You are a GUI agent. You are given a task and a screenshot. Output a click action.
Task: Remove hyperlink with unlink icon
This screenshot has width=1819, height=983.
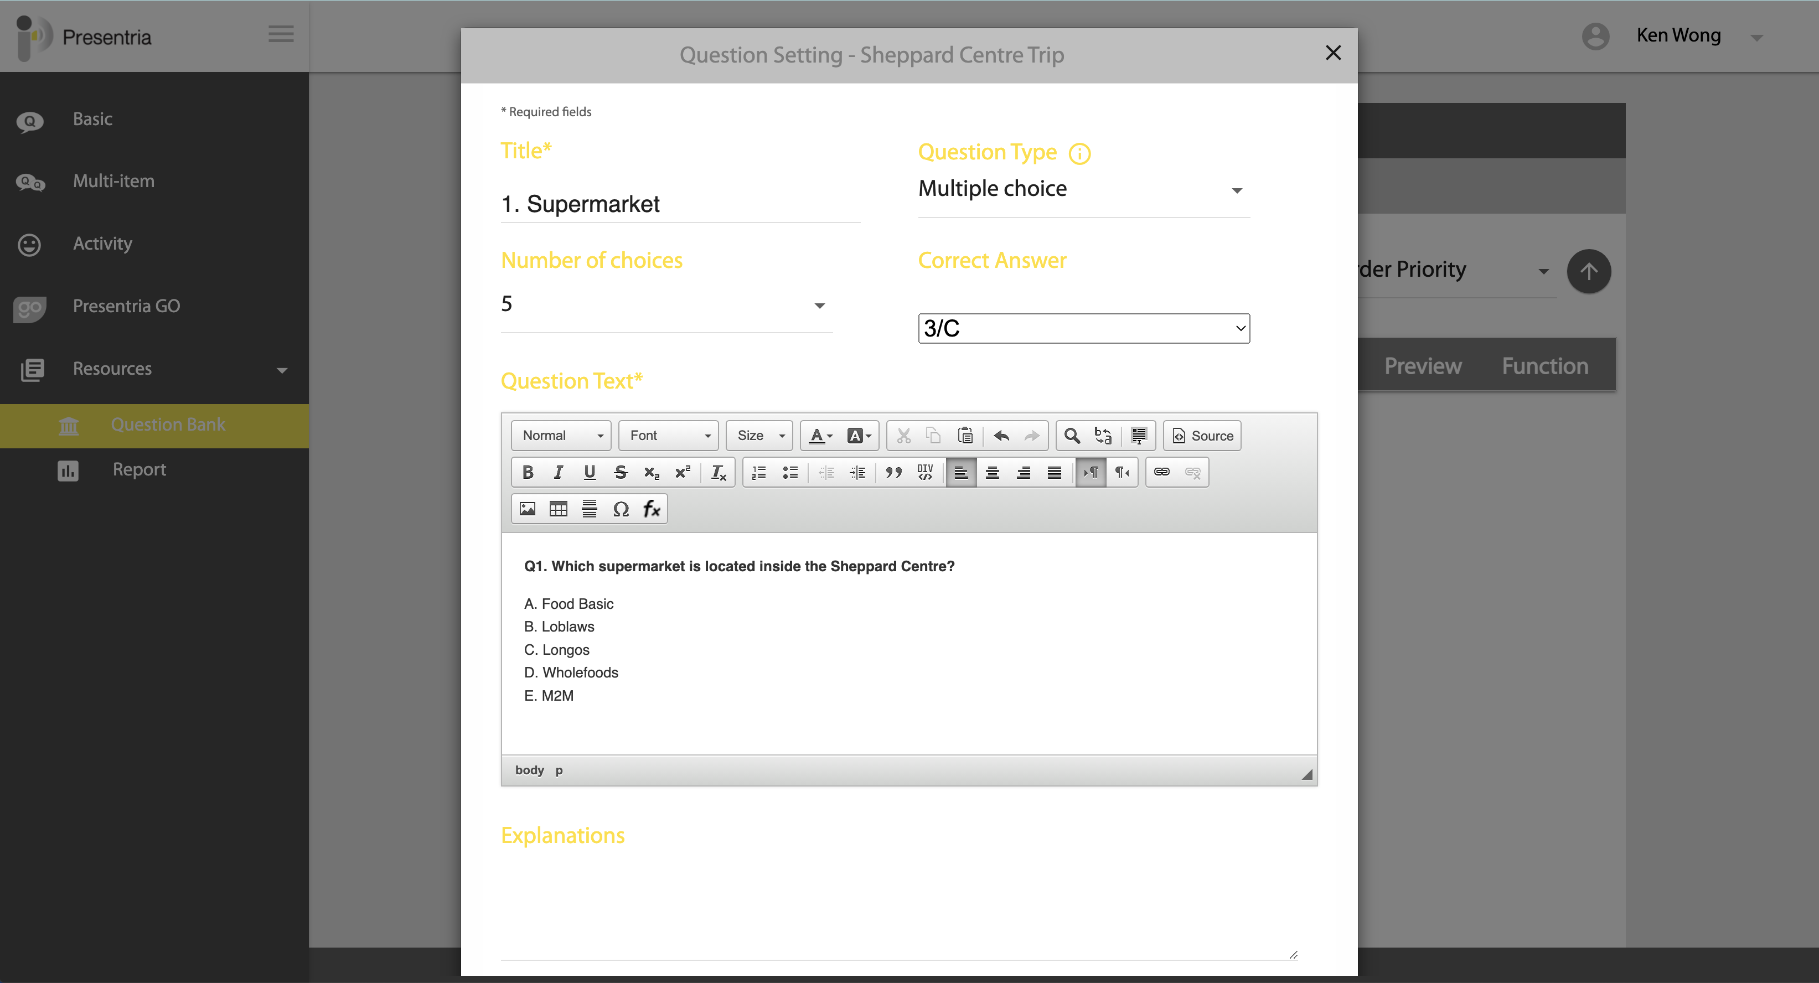(1193, 473)
